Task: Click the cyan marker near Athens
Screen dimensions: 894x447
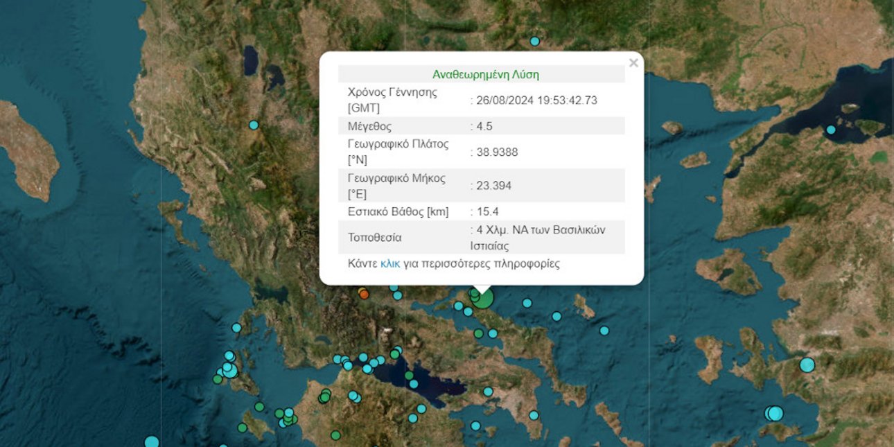Action: point(488,392)
